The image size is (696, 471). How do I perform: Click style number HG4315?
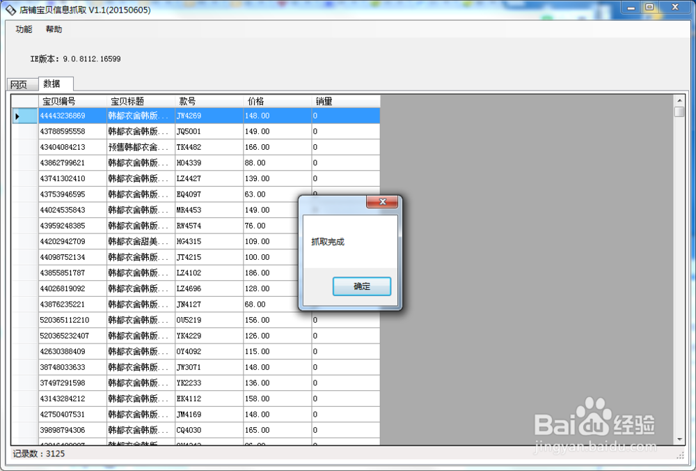(x=209, y=242)
